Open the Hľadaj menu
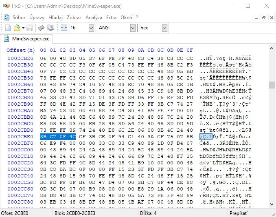This screenshot has height=217, width=276. tap(56, 18)
